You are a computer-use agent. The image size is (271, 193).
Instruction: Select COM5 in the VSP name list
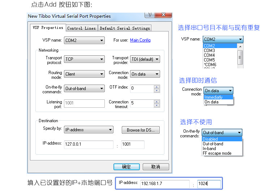point(220,60)
